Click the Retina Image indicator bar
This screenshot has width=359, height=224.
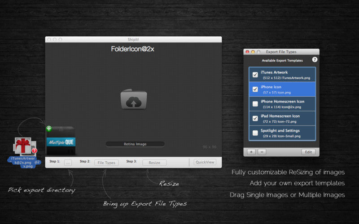135,144
